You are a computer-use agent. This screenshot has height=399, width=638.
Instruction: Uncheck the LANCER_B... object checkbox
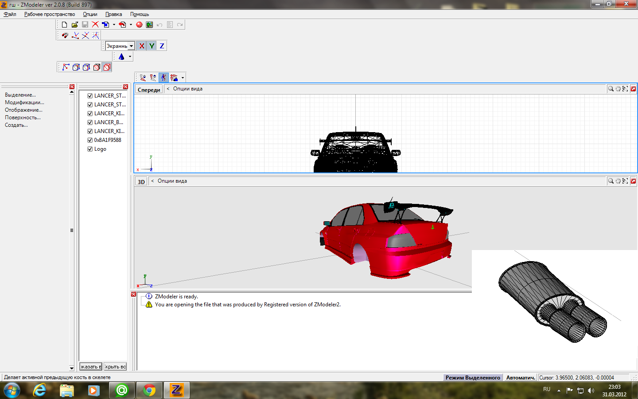(x=90, y=122)
